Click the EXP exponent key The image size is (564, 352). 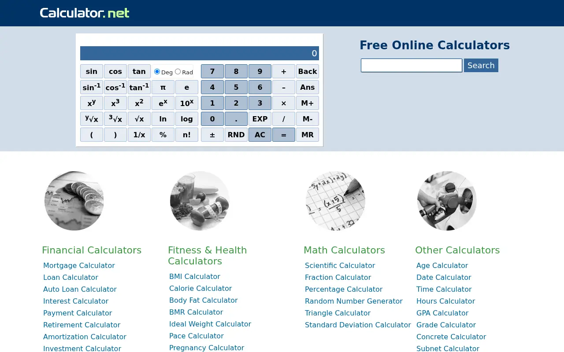pos(260,119)
